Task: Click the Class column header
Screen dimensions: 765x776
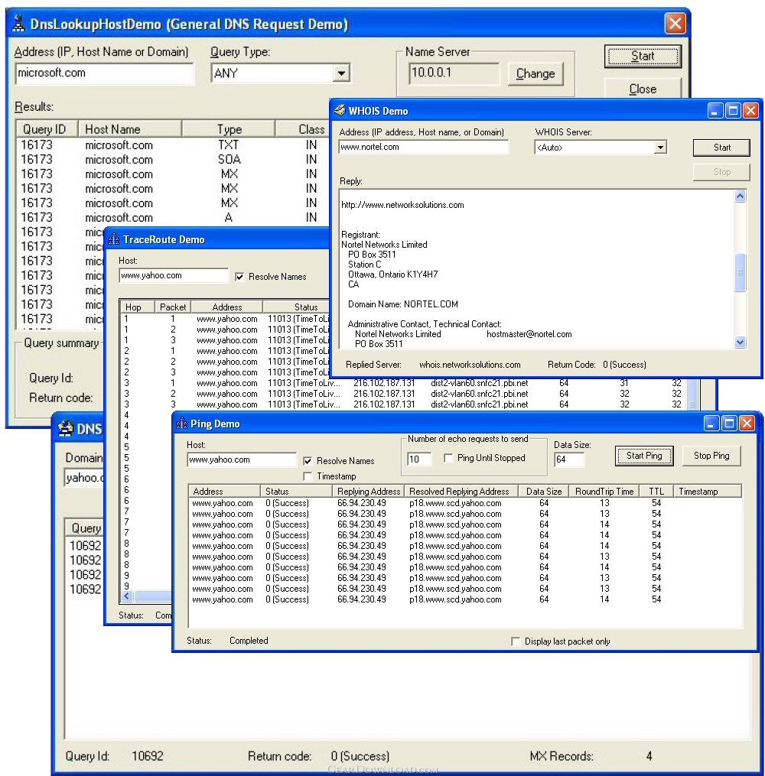Action: point(302,129)
